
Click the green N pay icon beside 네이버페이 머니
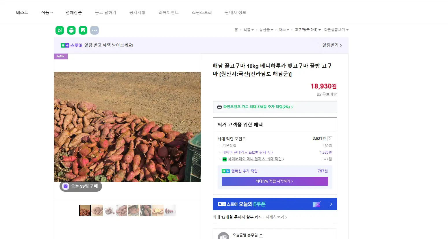point(224,159)
